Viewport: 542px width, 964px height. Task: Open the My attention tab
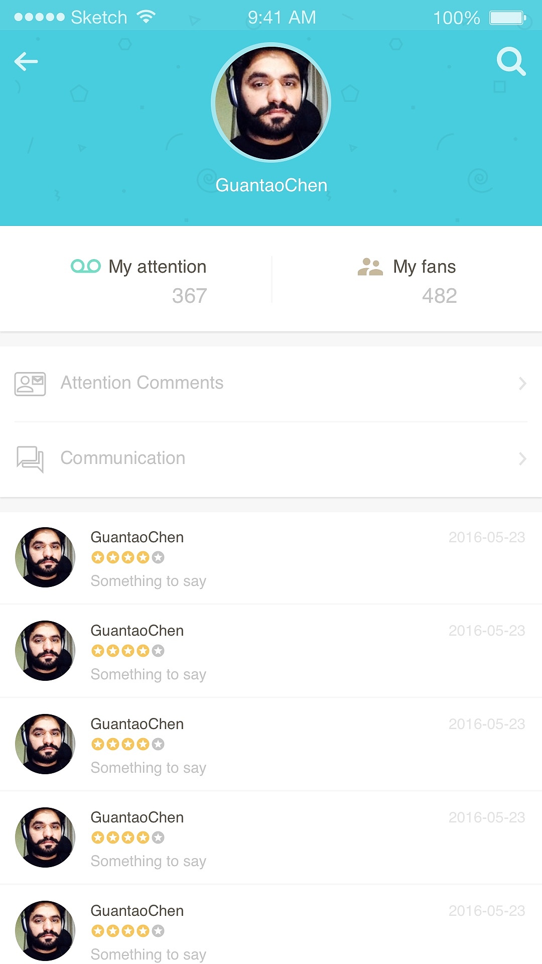point(139,280)
